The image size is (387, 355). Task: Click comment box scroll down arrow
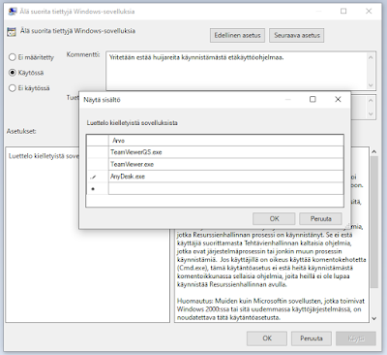pos(371,85)
